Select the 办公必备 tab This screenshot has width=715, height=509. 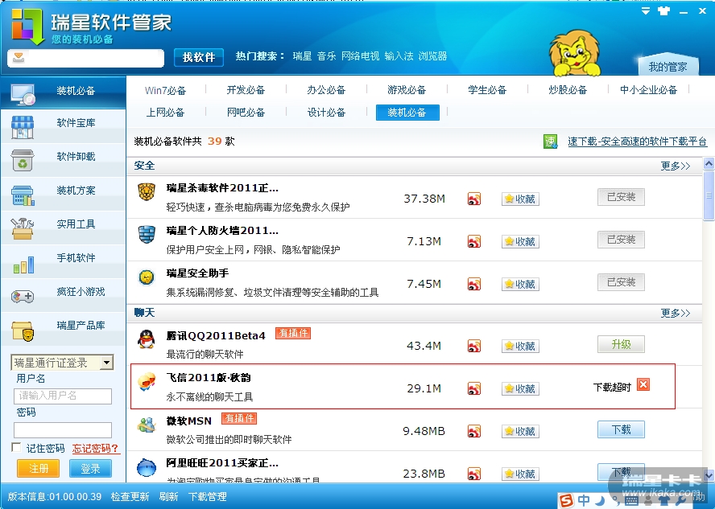(326, 90)
